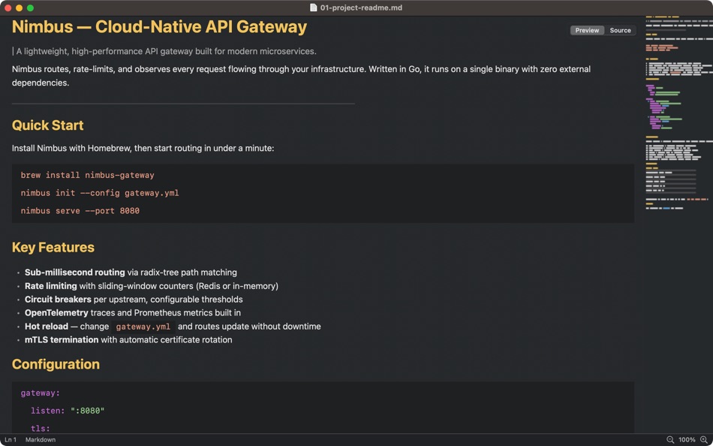The width and height of the screenshot is (713, 446).
Task: Click the Rate limiting bullet
Action: tap(152, 286)
